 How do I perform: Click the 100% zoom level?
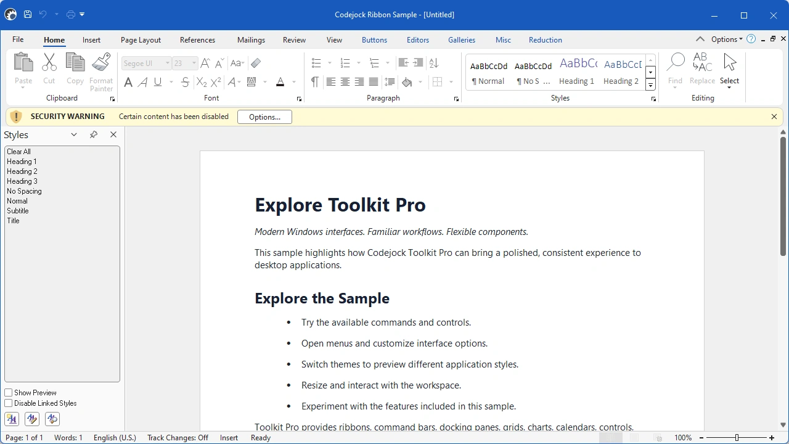[x=683, y=438]
